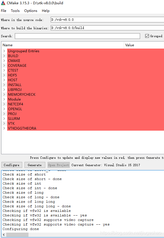Click the output log left scroll arrow
The width and height of the screenshot is (164, 238).
point(4,235)
